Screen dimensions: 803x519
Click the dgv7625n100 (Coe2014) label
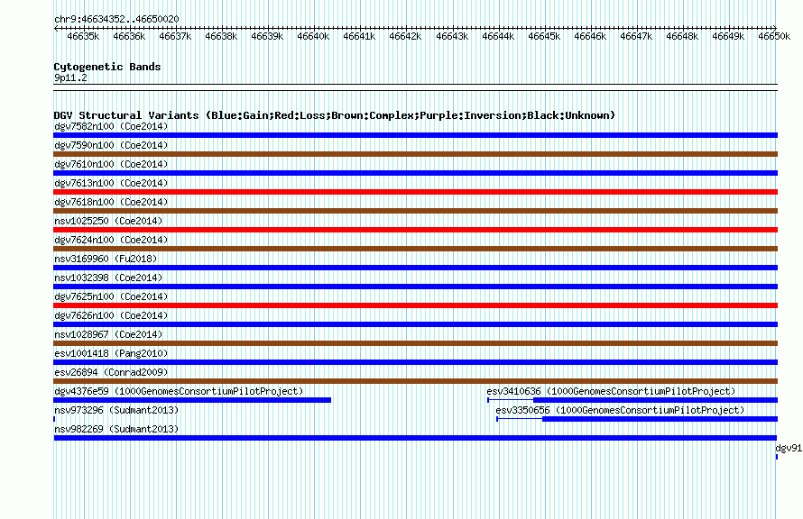click(111, 296)
